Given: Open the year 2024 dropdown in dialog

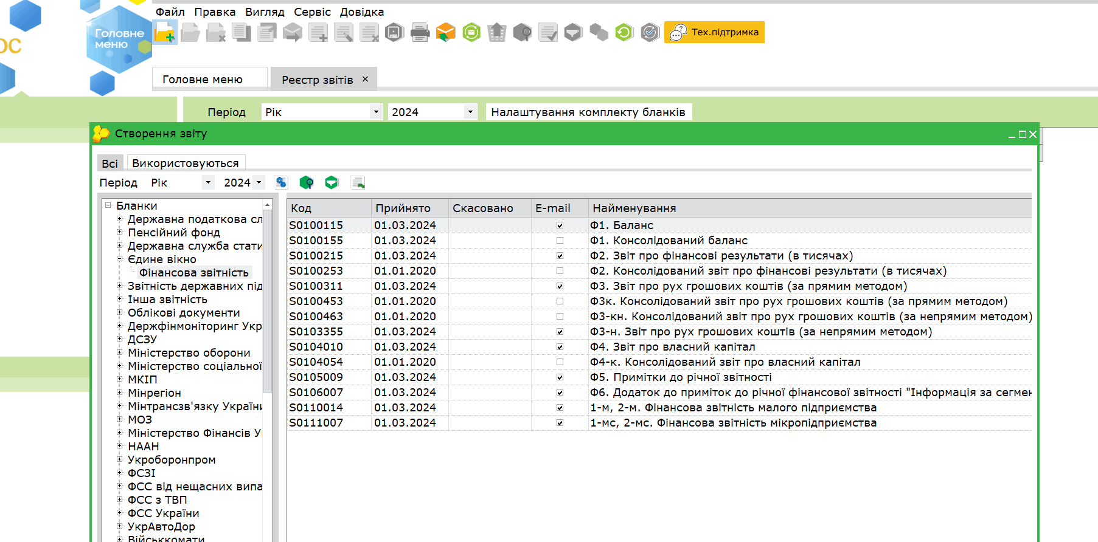Looking at the screenshot, I should point(259,182).
